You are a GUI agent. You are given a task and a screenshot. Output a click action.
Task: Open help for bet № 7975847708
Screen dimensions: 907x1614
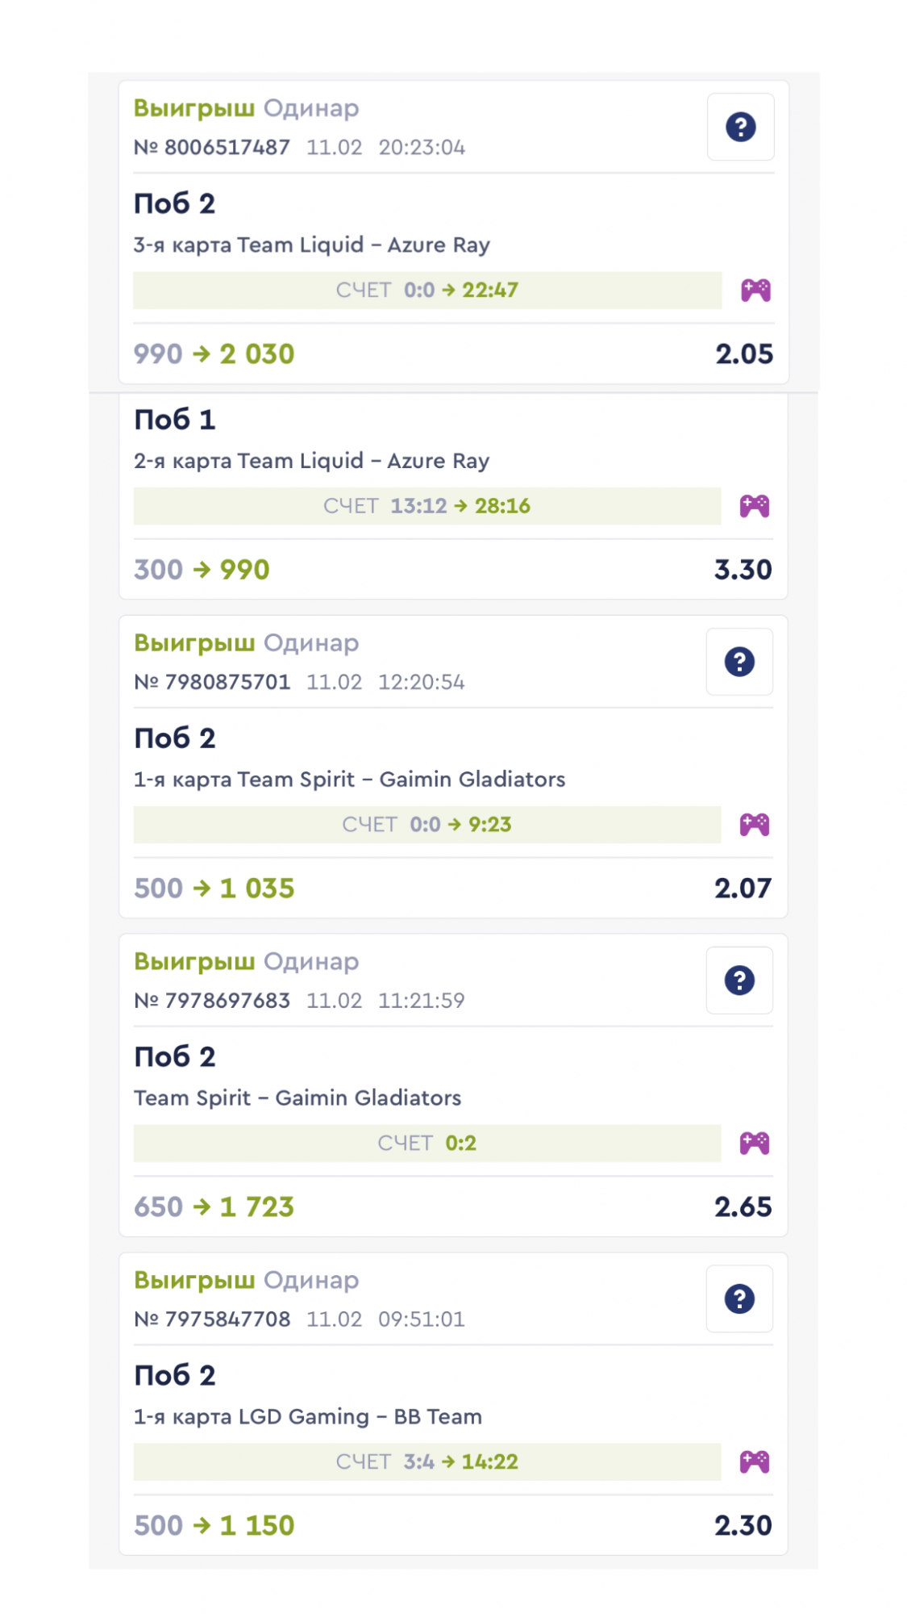pyautogui.click(x=739, y=1299)
